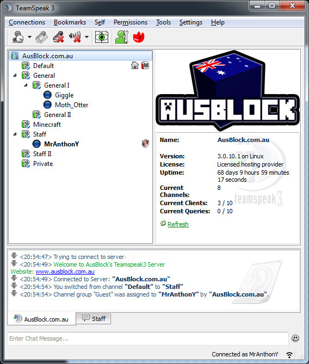Click the home default-channel icon
Screen dimensions: 309x364
pyautogui.click(x=135, y=65)
